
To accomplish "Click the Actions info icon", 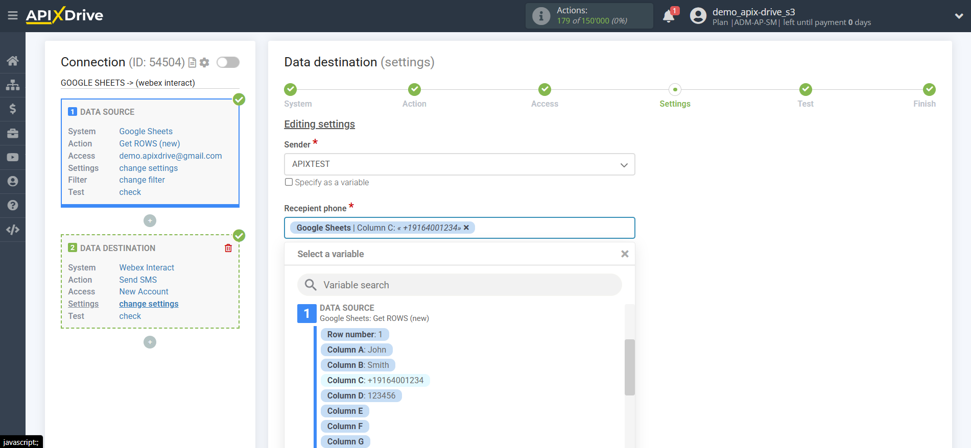I will click(x=541, y=16).
